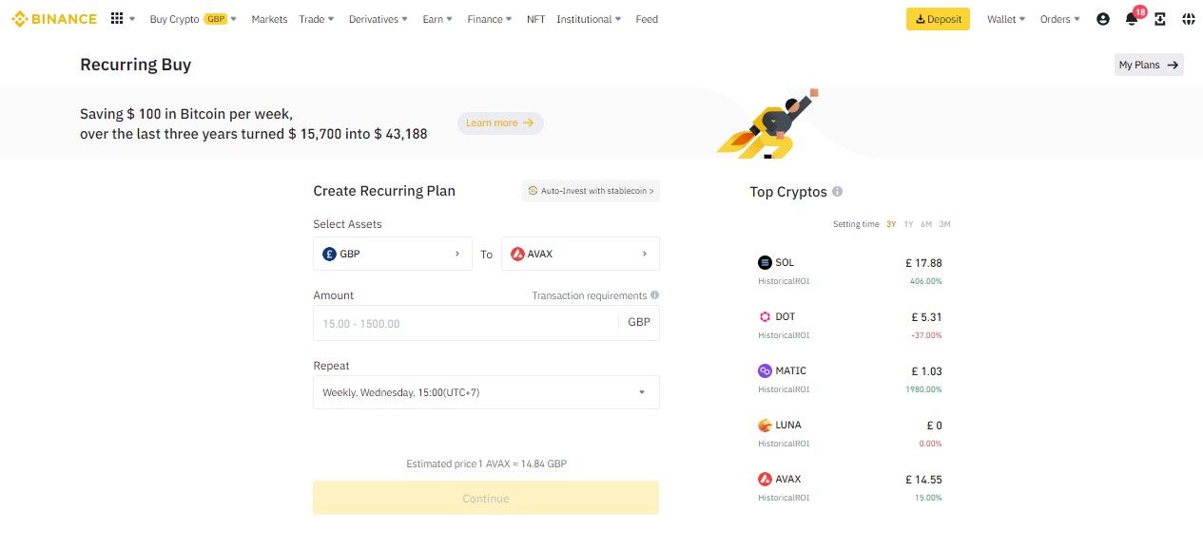
Task: Click the Deposit button
Action: 938,19
